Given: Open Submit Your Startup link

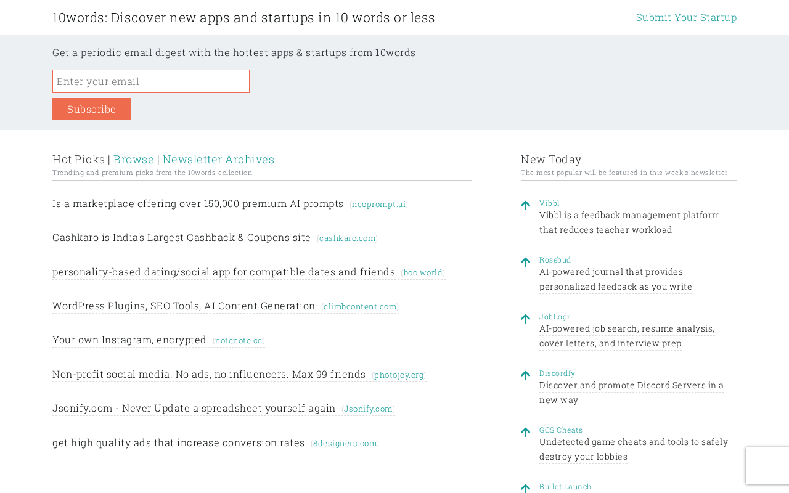Looking at the screenshot, I should pyautogui.click(x=686, y=17).
